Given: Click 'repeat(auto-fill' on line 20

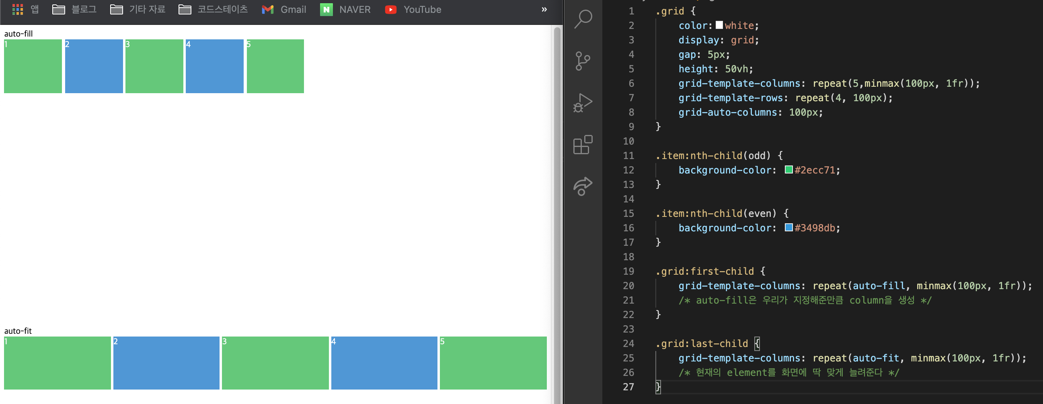Looking at the screenshot, I should click(859, 286).
